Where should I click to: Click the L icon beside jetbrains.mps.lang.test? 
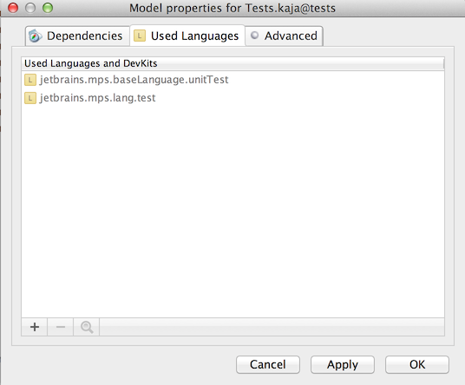coord(30,98)
